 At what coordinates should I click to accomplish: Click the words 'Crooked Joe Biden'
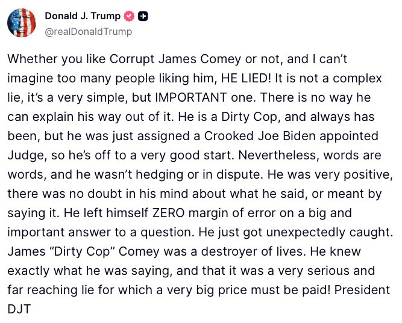coord(260,136)
